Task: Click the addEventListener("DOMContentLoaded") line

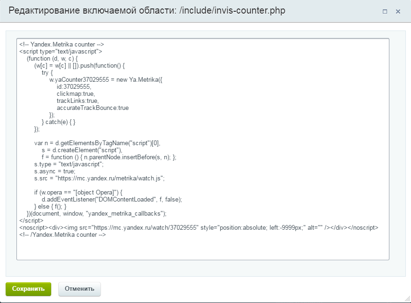Action: [112, 200]
